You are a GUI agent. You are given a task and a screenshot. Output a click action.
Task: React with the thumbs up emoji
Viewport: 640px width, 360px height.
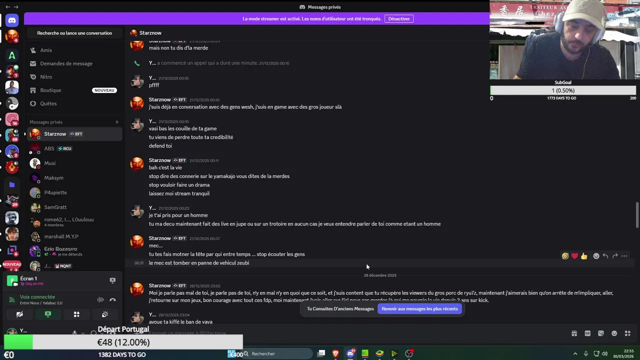(584, 256)
